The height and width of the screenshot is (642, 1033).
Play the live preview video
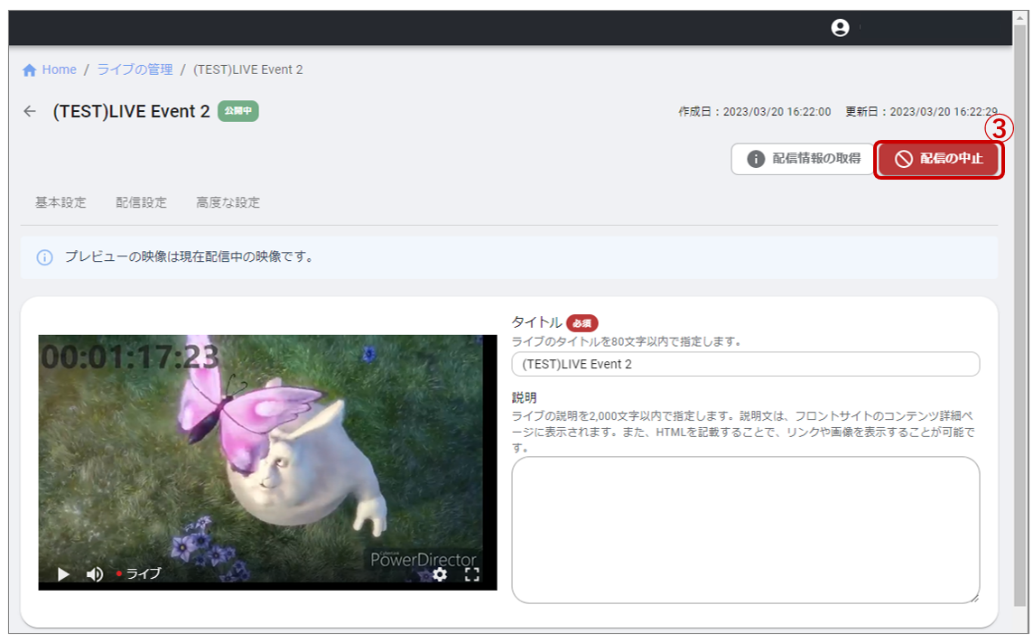(61, 574)
